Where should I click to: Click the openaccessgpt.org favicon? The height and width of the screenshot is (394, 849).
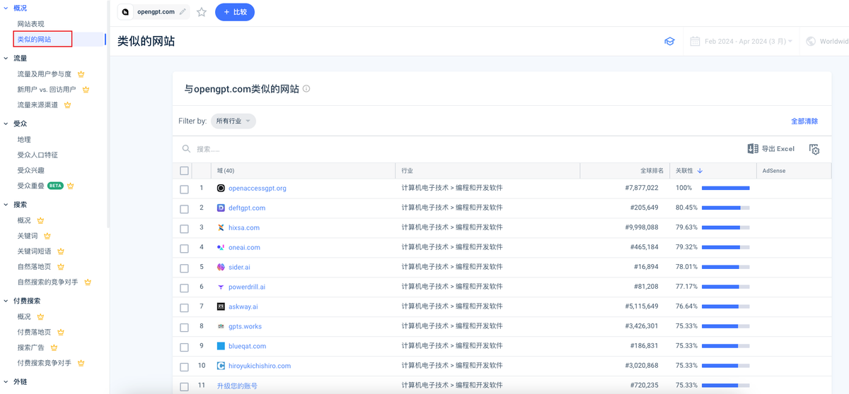[221, 189]
